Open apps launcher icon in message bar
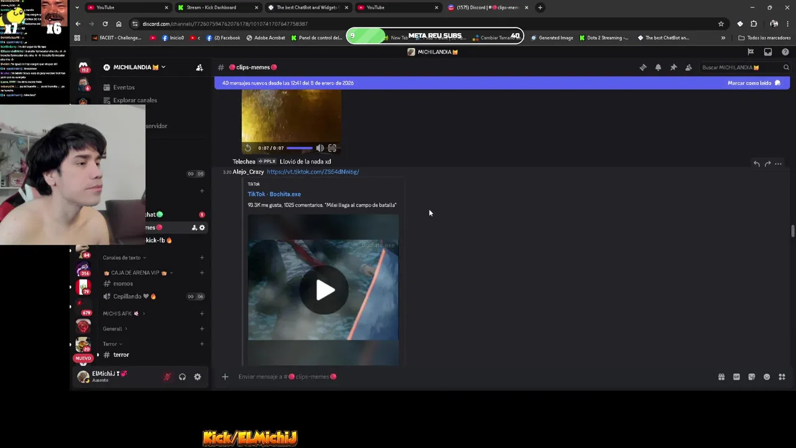 click(782, 376)
